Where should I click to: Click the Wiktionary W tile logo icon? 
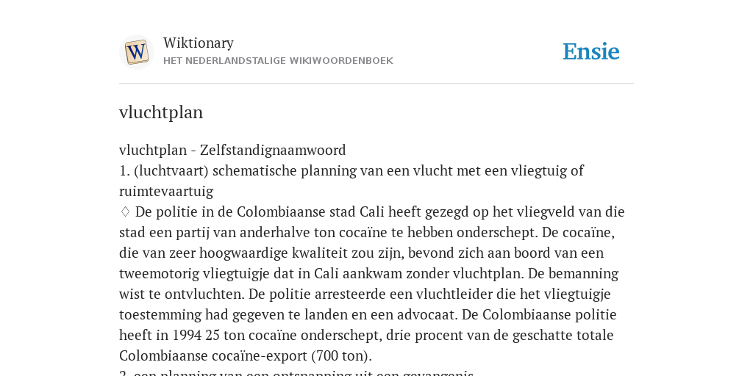pyautogui.click(x=136, y=52)
